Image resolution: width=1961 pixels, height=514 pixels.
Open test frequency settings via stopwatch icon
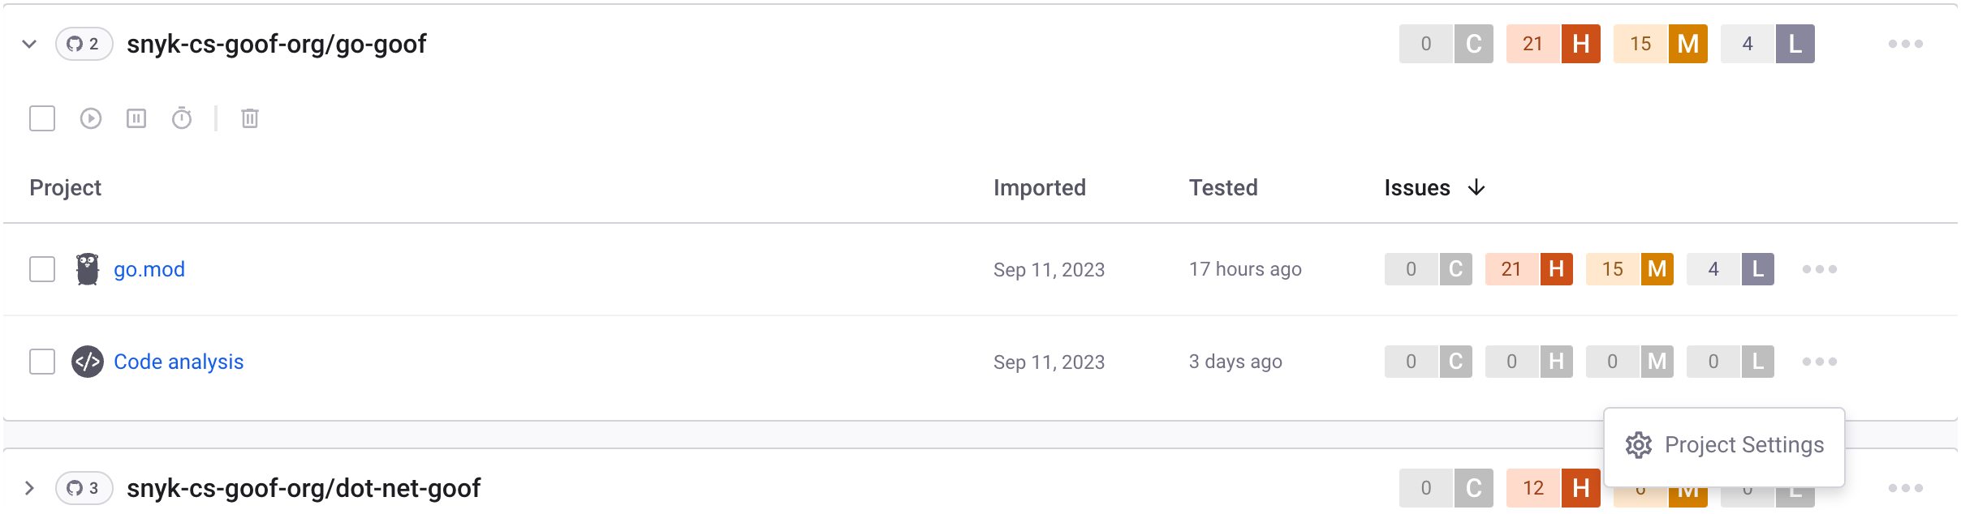coord(181,118)
